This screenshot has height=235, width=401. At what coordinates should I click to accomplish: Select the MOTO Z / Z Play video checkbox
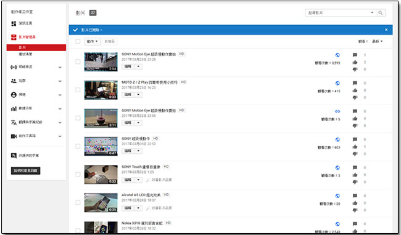(78, 90)
